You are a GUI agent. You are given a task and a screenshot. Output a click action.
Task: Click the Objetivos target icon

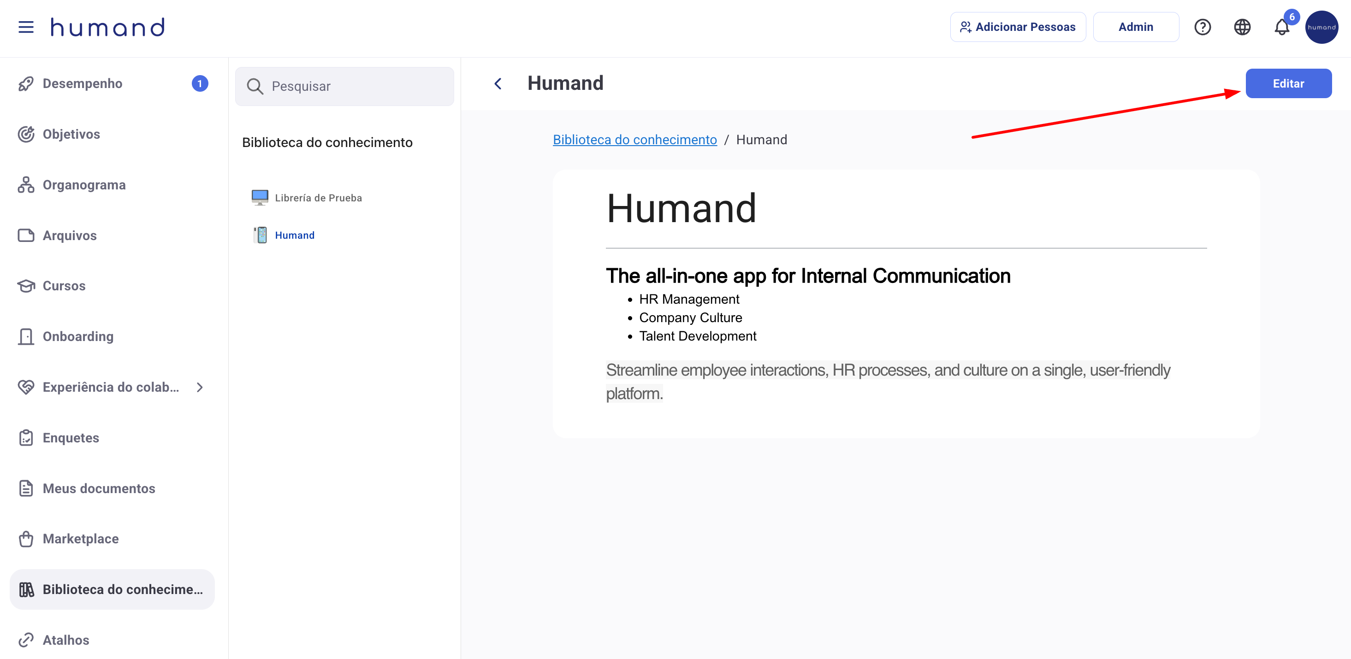(26, 134)
